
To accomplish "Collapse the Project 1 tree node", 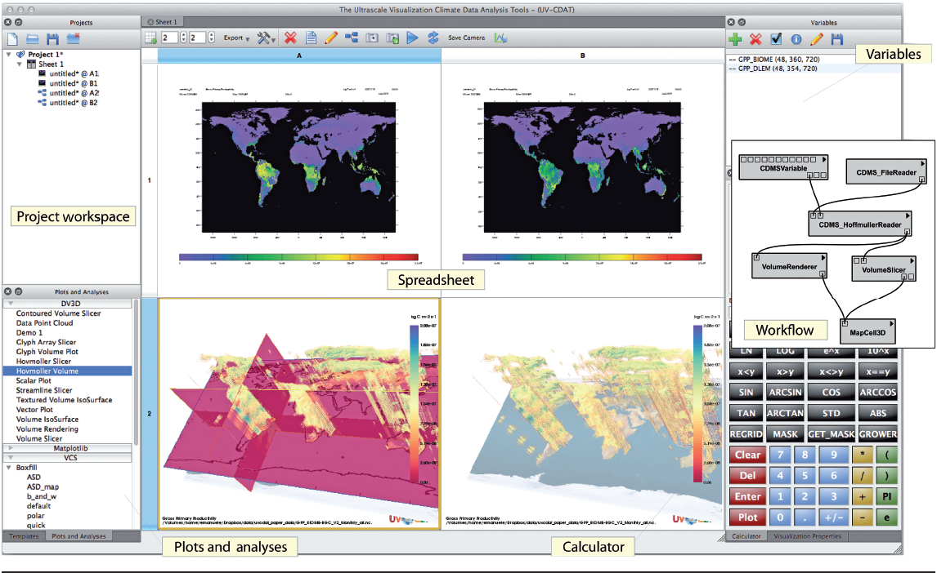I will (8, 55).
